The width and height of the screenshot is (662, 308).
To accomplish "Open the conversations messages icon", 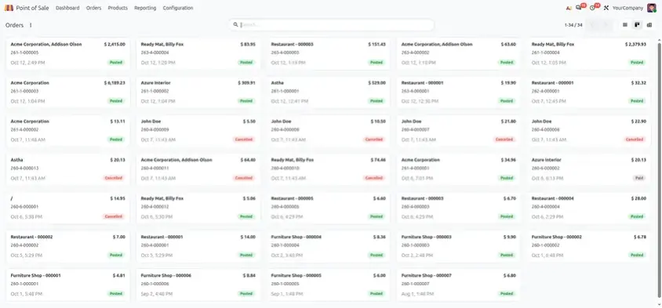I will (579, 8).
